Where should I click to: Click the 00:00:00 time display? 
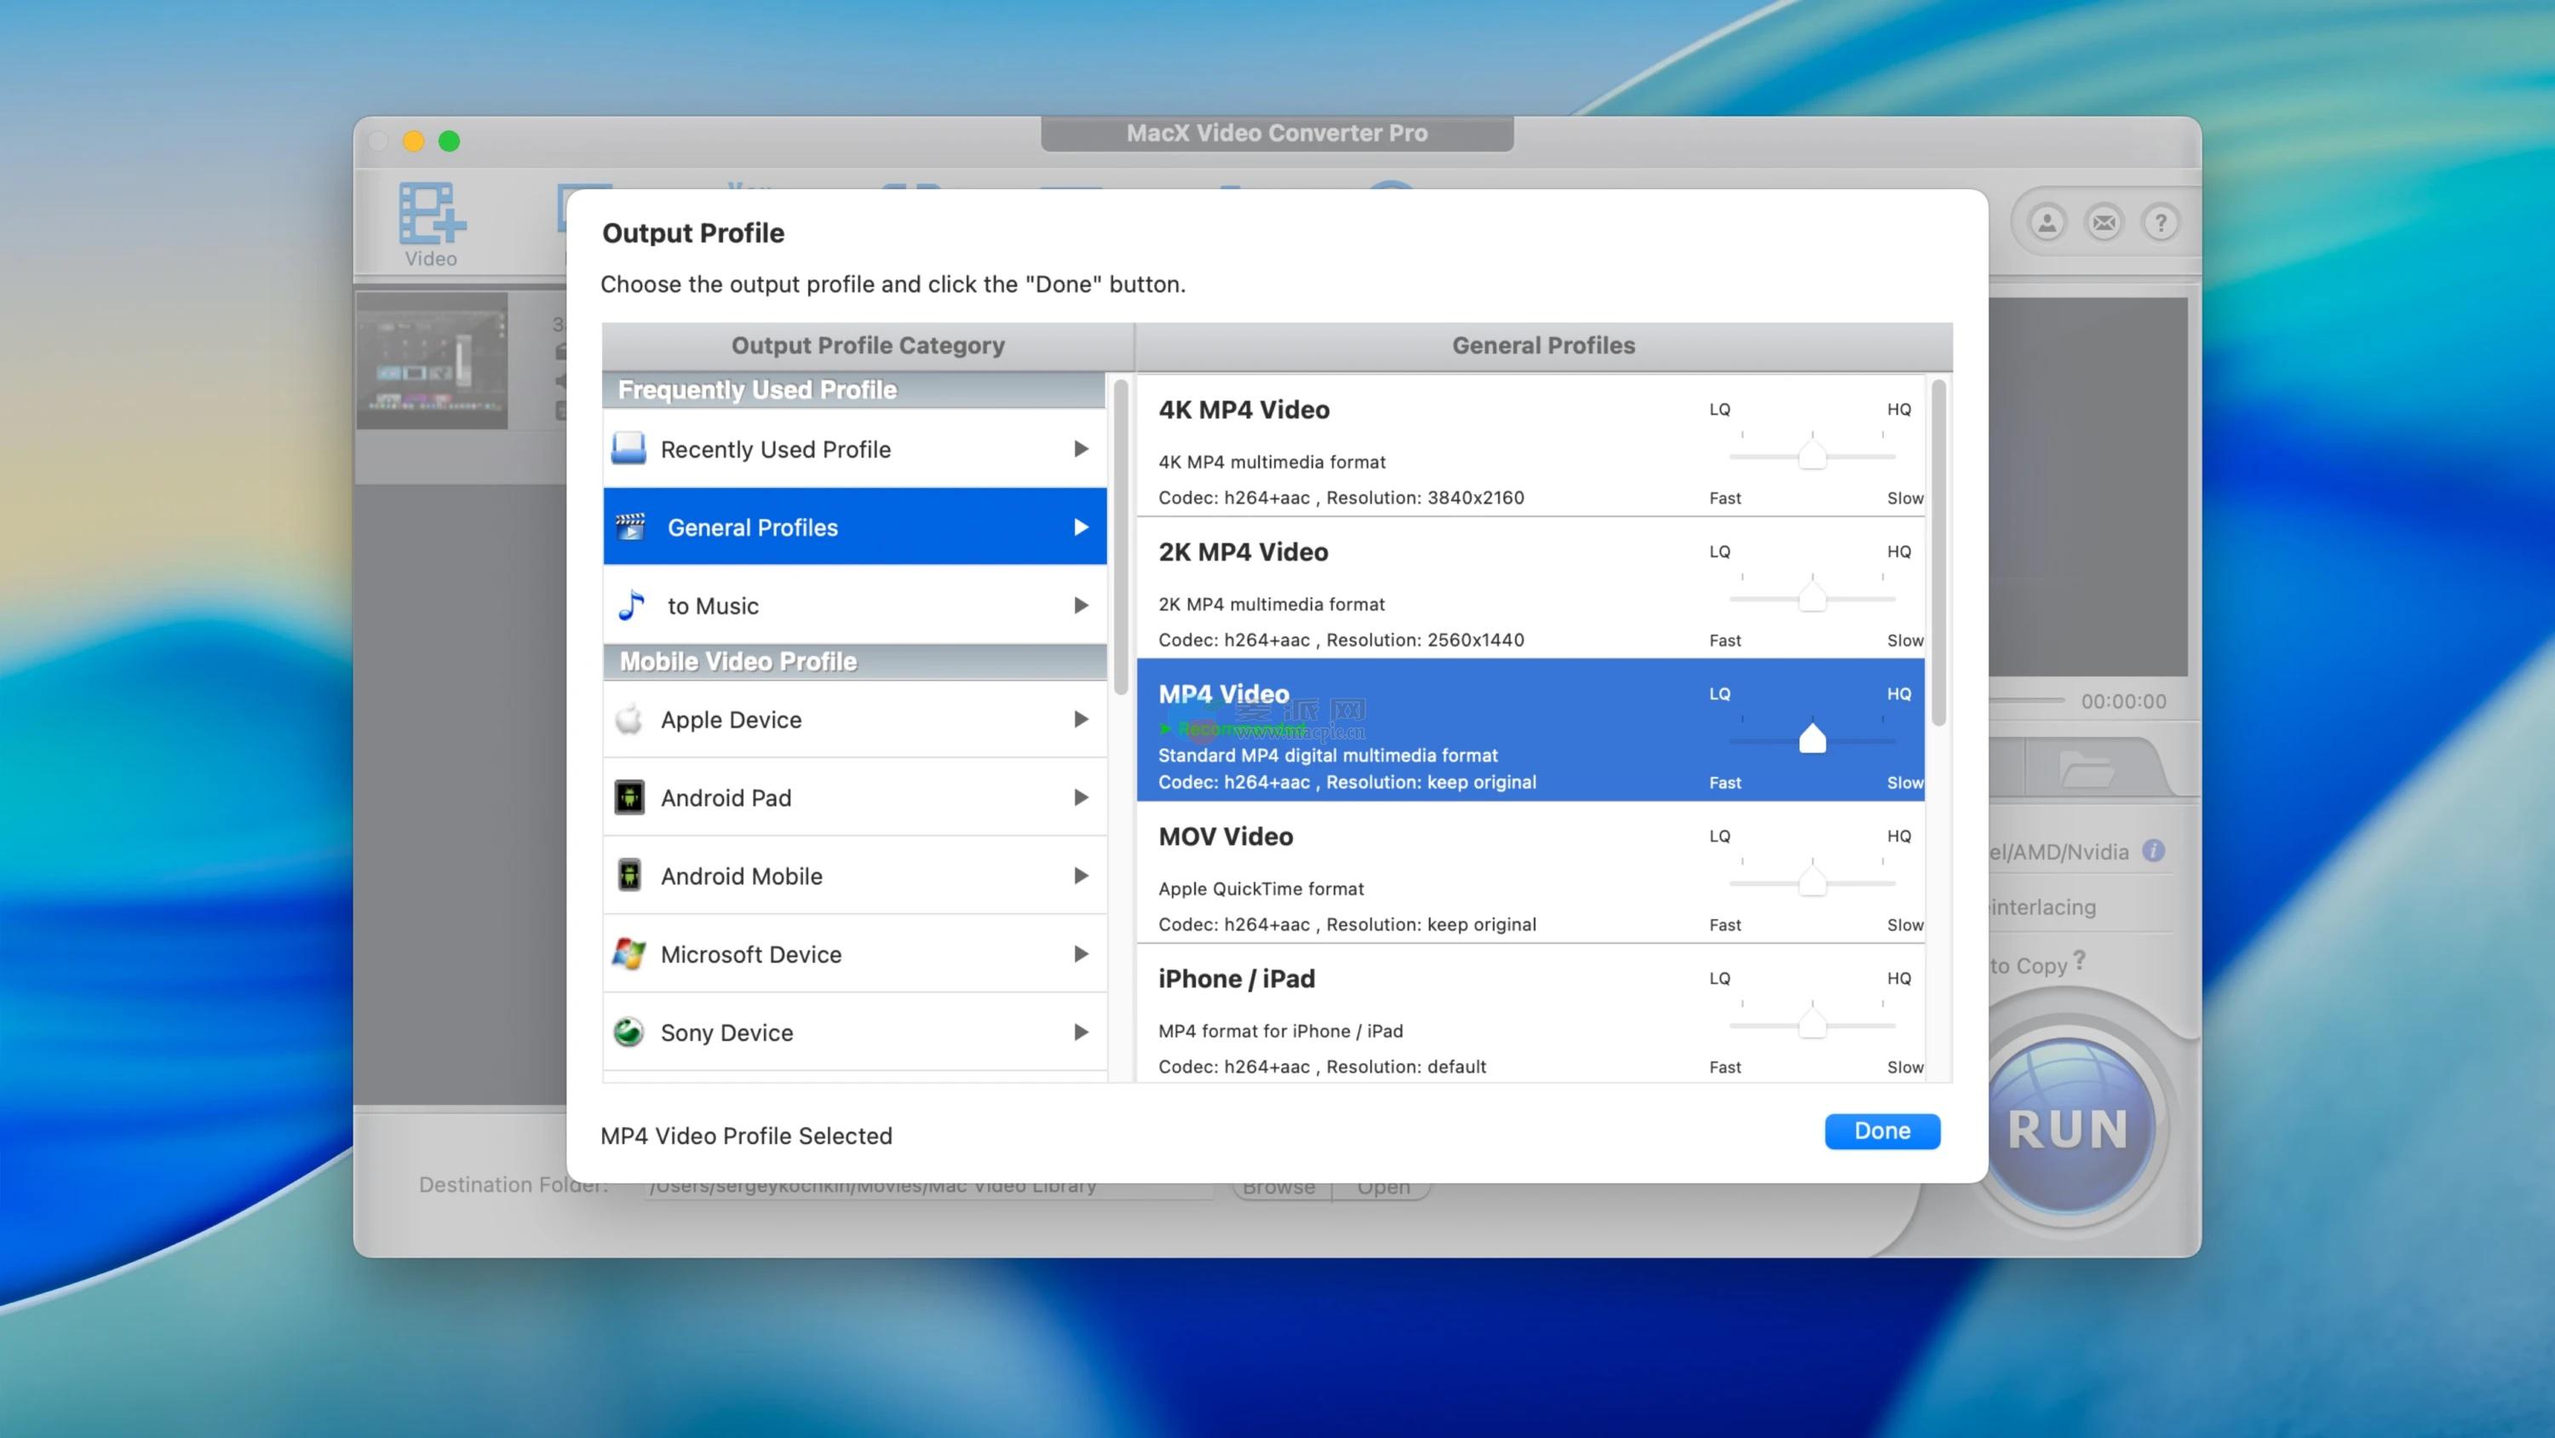(x=2123, y=700)
